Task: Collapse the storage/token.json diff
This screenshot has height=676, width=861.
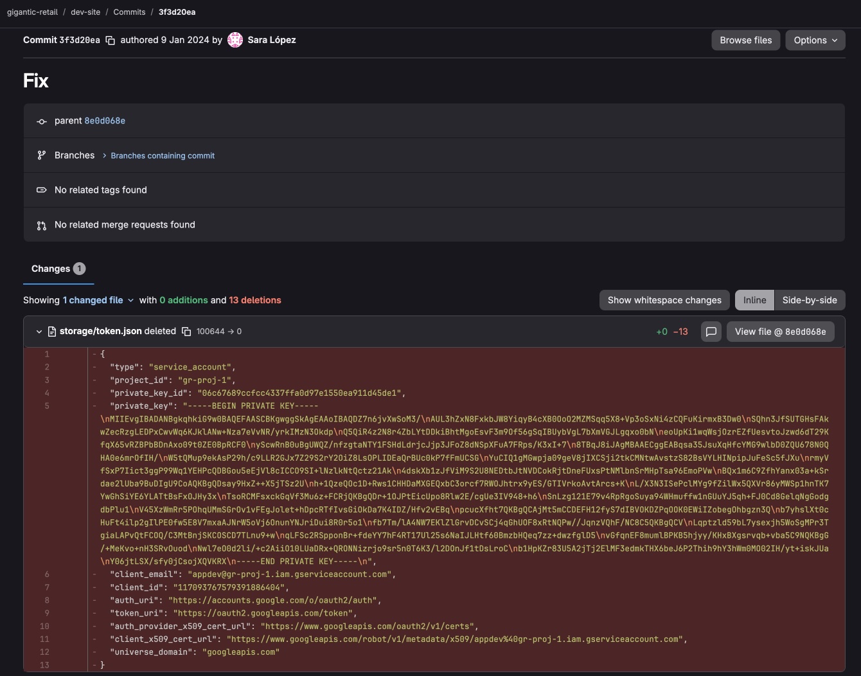Action: tap(39, 331)
